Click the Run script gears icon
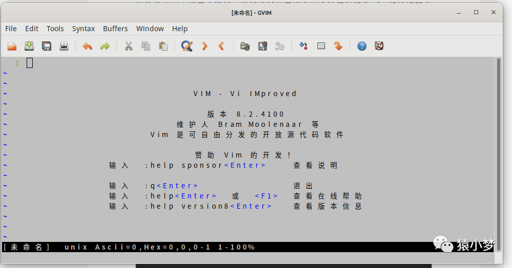Viewport: 512px width, 268px height. pyautogui.click(x=280, y=46)
